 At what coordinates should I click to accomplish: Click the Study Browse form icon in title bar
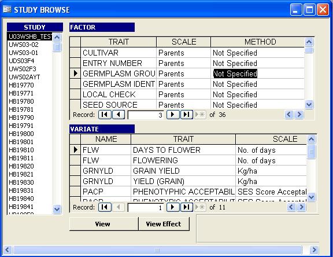[7, 10]
